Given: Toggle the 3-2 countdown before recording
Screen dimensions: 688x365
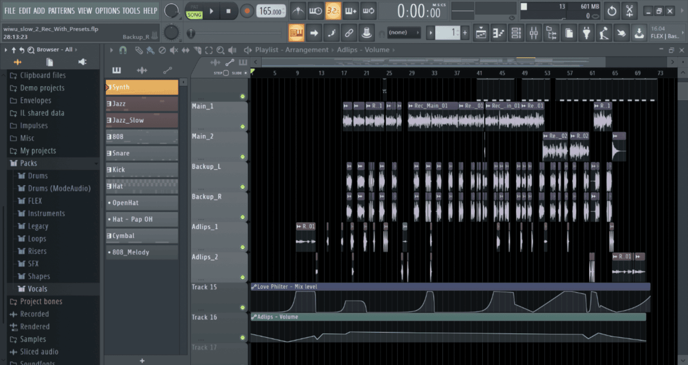Looking at the screenshot, I should pos(333,11).
